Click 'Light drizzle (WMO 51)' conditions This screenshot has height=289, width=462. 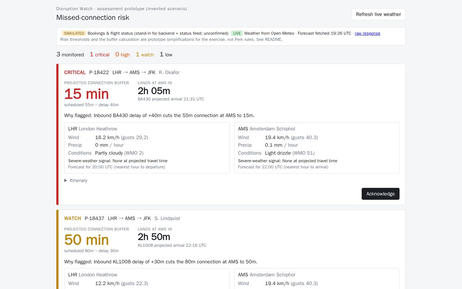tap(289, 153)
